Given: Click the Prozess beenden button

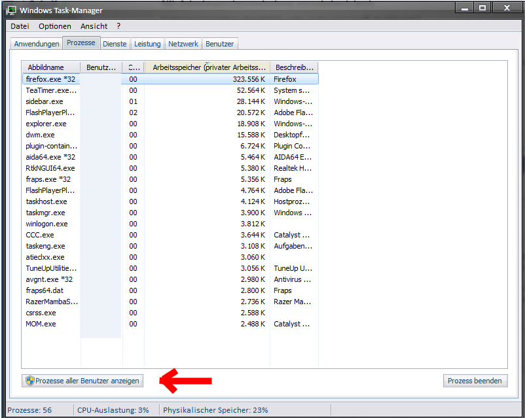Looking at the screenshot, I should click(475, 381).
